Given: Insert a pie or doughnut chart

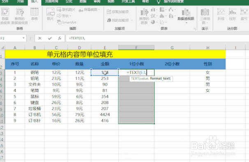Looking at the screenshot, I should pos(154,22).
